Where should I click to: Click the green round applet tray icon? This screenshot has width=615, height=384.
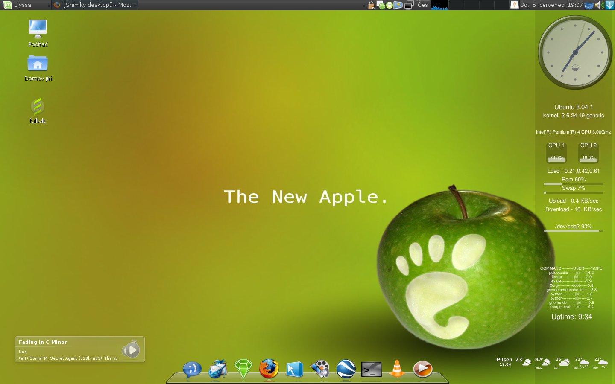389,6
